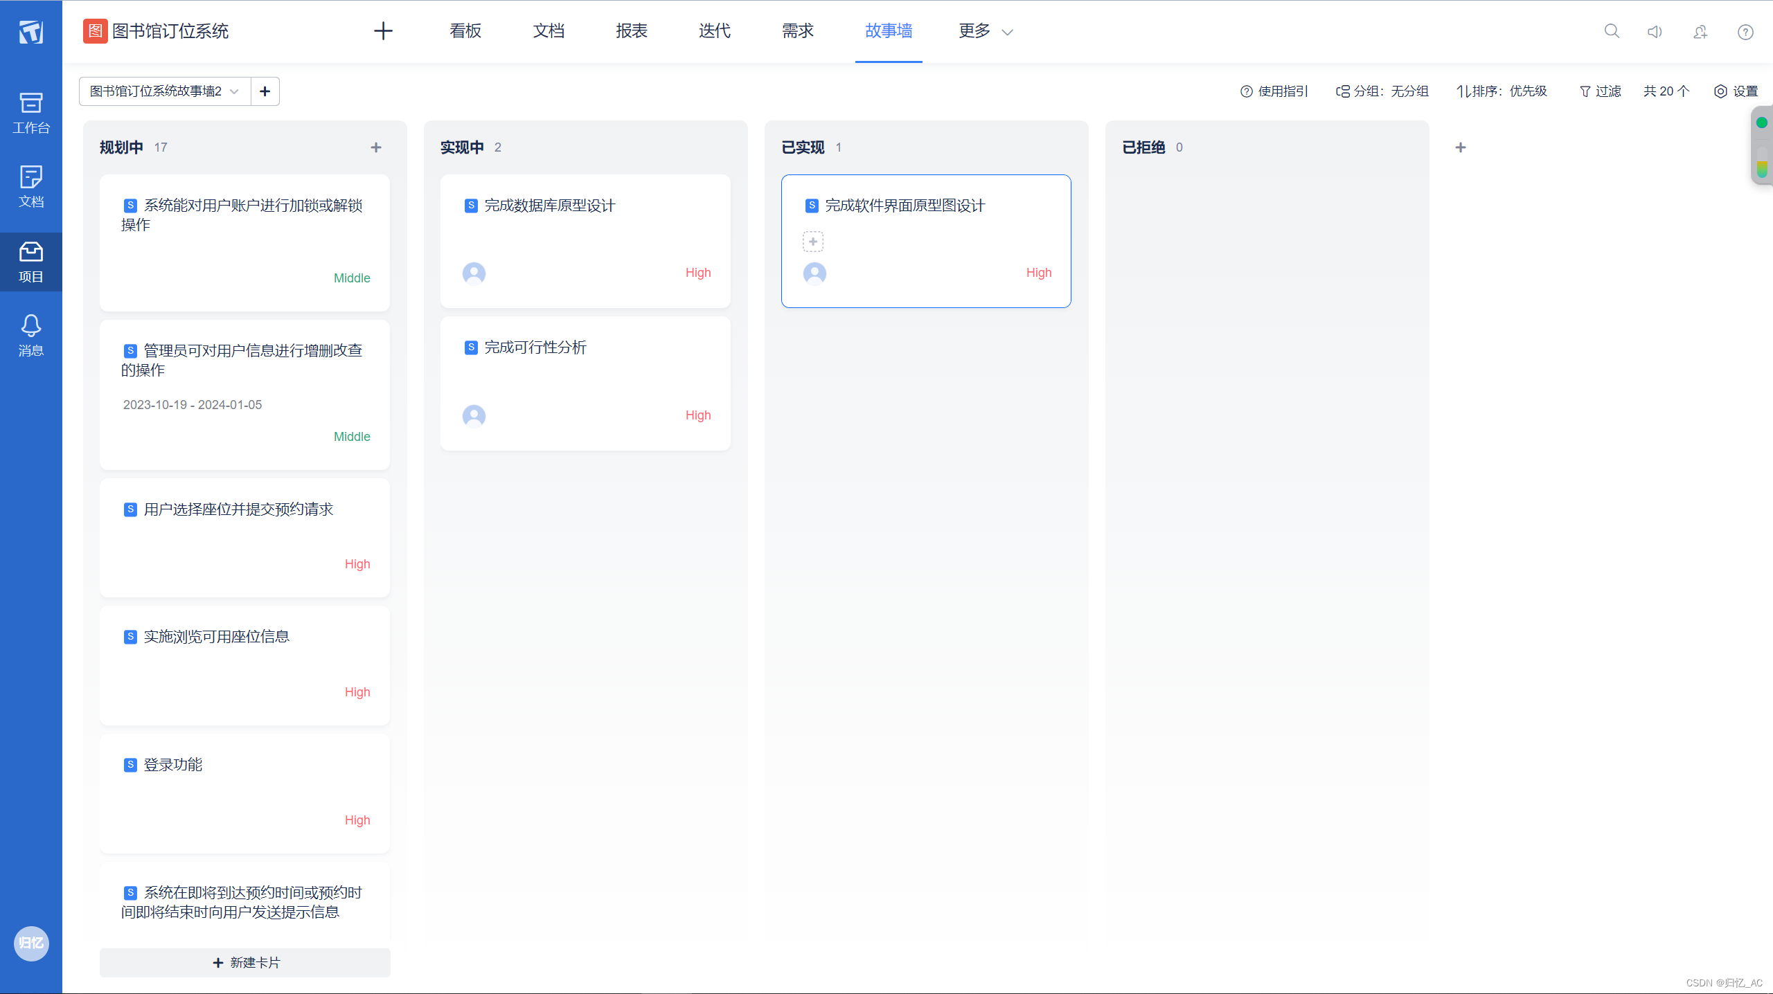Click the dashed plus box on 完成软件界面原型图设计 card

[813, 242]
